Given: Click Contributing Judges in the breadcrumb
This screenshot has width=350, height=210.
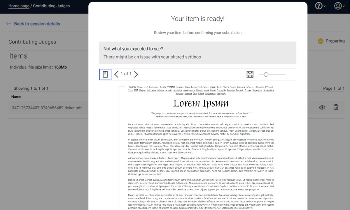Looking at the screenshot, I should click(x=51, y=6).
